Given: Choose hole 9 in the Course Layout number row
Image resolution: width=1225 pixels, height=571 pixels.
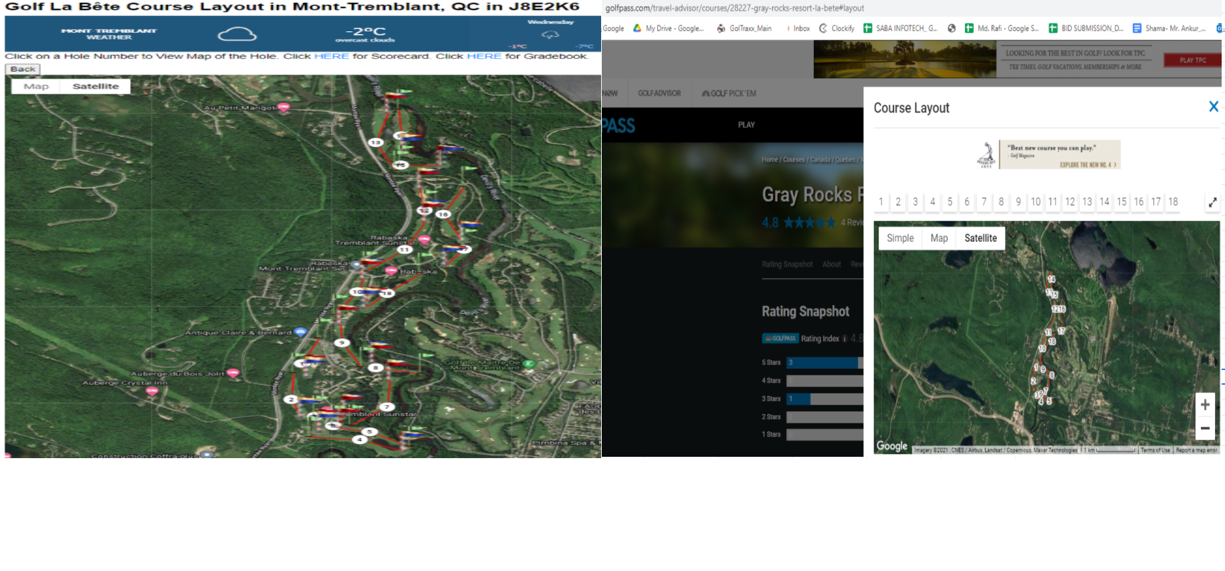Looking at the screenshot, I should click(x=1018, y=202).
